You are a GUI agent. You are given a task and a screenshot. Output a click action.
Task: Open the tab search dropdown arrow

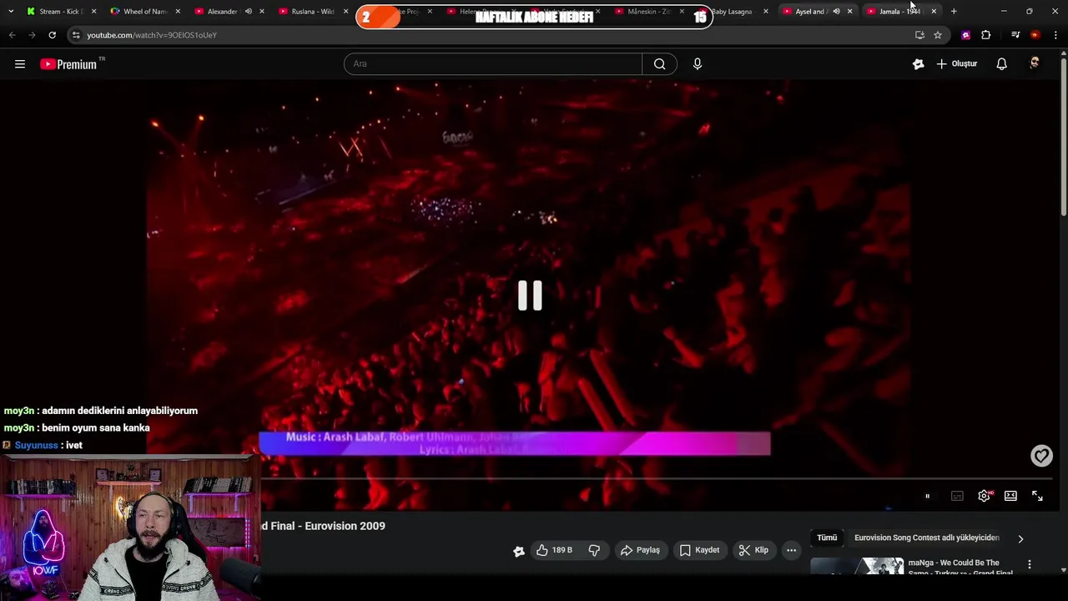(x=10, y=11)
